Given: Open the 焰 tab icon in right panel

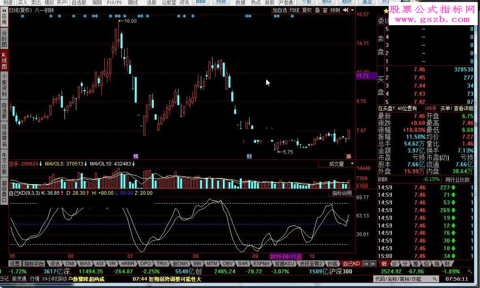Looking at the screenshot, I should pyautogui.click(x=426, y=264).
